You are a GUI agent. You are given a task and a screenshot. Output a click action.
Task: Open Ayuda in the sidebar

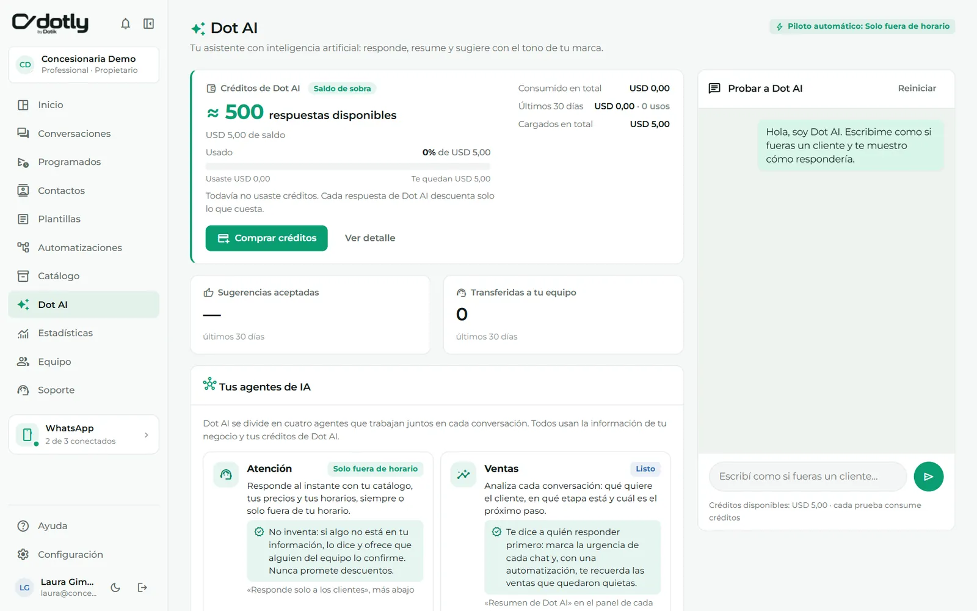pyautogui.click(x=84, y=526)
